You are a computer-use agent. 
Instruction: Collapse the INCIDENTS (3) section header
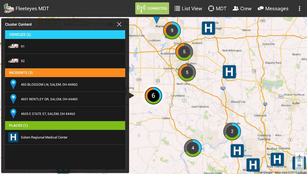(65, 73)
